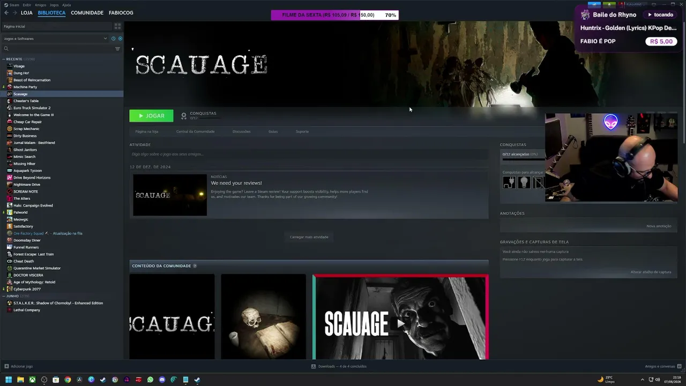Screen dimensions: 686x386
Task: Click Adicionar jogo plus icon
Action: [x=6, y=367]
